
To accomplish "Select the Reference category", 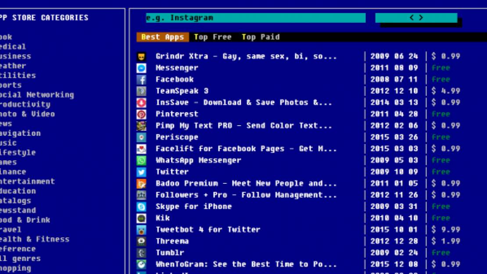I will pyautogui.click(x=18, y=249).
